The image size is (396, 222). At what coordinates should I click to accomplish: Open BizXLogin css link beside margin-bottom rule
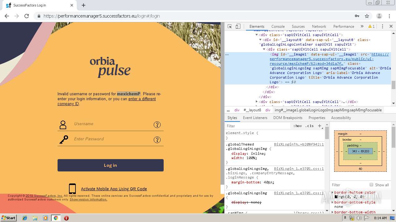(x=299, y=169)
